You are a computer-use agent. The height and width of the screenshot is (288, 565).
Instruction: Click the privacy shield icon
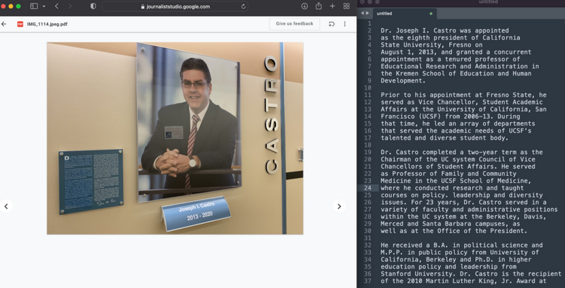[x=92, y=6]
